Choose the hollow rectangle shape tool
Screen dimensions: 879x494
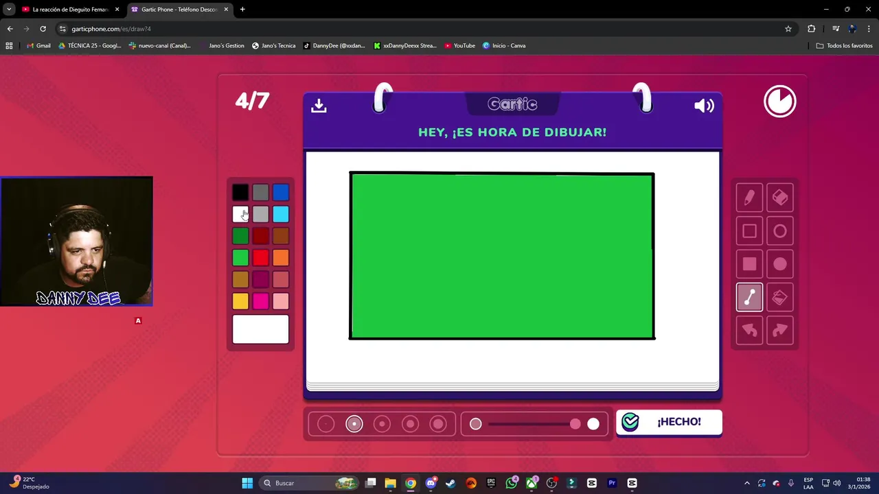[749, 231]
